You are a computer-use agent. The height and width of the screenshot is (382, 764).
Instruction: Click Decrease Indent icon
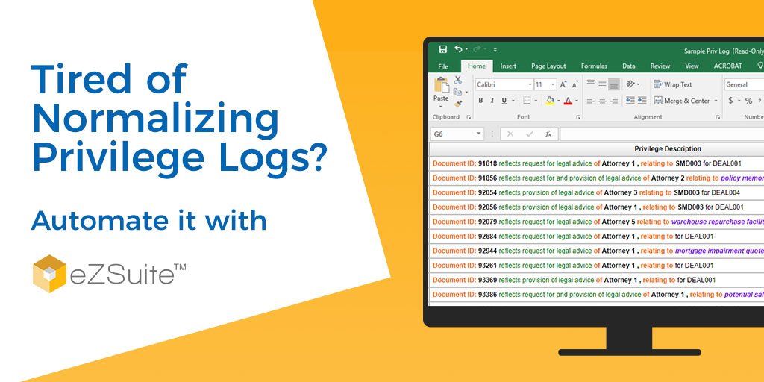[630, 101]
